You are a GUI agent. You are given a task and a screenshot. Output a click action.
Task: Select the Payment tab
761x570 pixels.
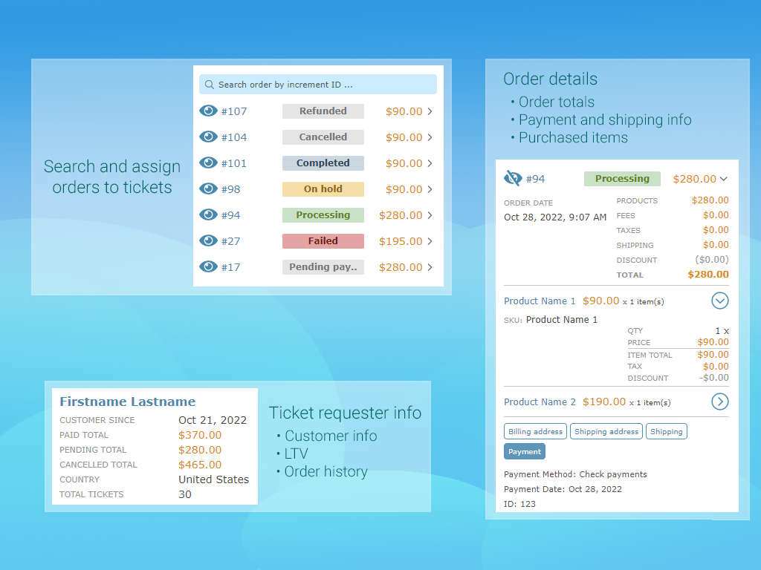pos(525,451)
